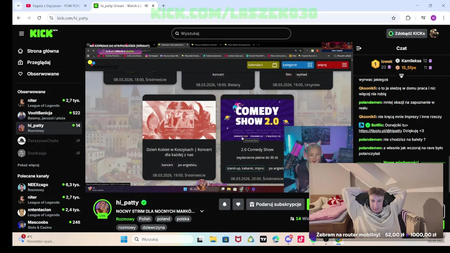450x253 pixels.
Task: Expand the chat leaderboard arrow
Action: point(401,76)
